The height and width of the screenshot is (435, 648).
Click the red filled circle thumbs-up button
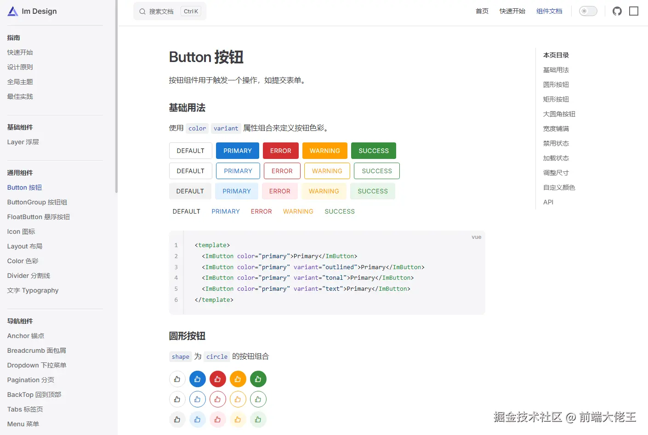click(x=218, y=379)
